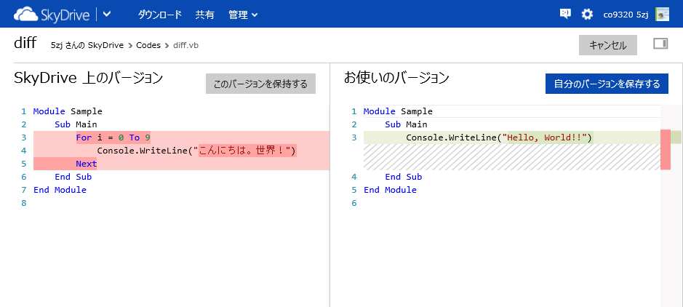This screenshot has width=683, height=307.
Task: Toggle the details pane icon
Action: pyautogui.click(x=660, y=44)
